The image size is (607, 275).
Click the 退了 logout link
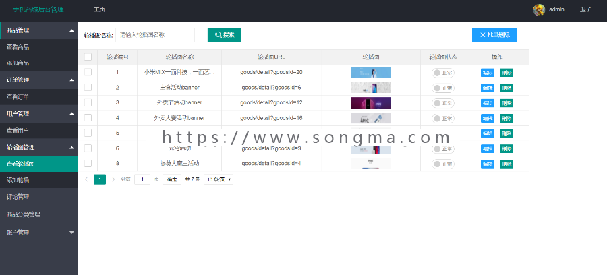pyautogui.click(x=585, y=9)
